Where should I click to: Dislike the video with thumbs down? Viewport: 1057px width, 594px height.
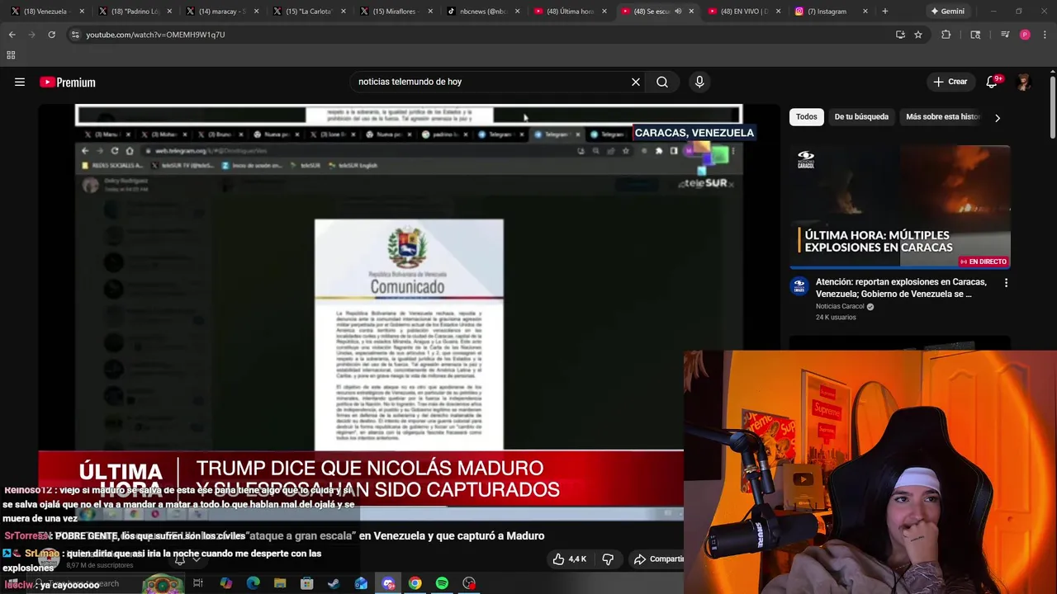[608, 559]
